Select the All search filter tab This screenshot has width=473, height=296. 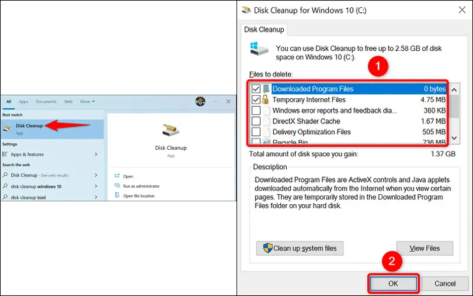[9, 102]
